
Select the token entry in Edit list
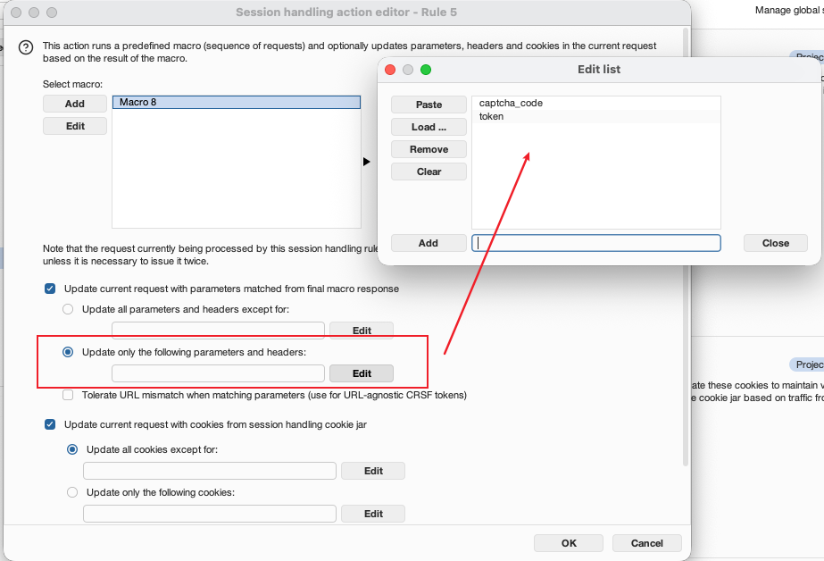[596, 116]
